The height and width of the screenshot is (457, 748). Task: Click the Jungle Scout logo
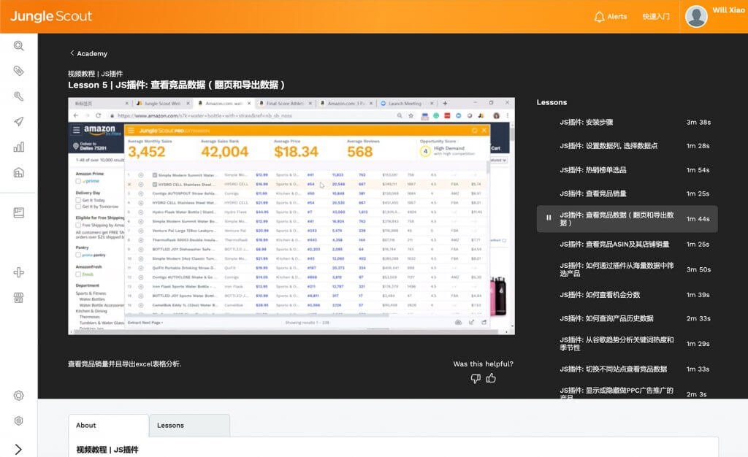[51, 16]
